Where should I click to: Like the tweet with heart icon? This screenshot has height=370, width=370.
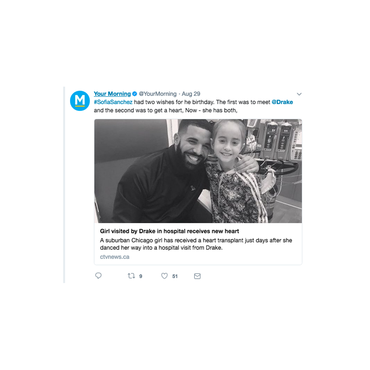[x=165, y=276]
